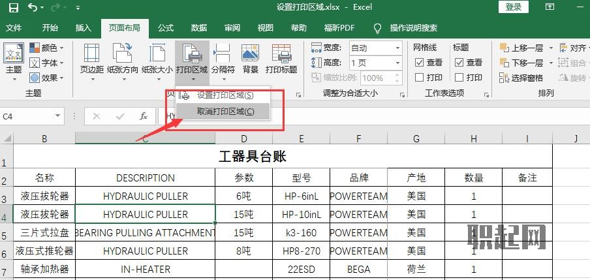Enable the 网格线 打印 checkbox

pyautogui.click(x=420, y=78)
